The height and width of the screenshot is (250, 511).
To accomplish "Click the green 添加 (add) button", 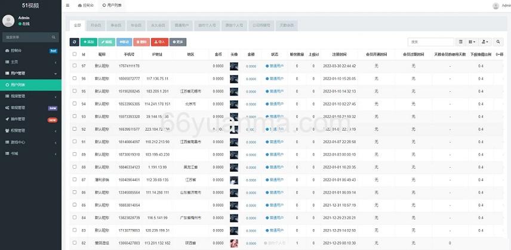I will tap(88, 42).
